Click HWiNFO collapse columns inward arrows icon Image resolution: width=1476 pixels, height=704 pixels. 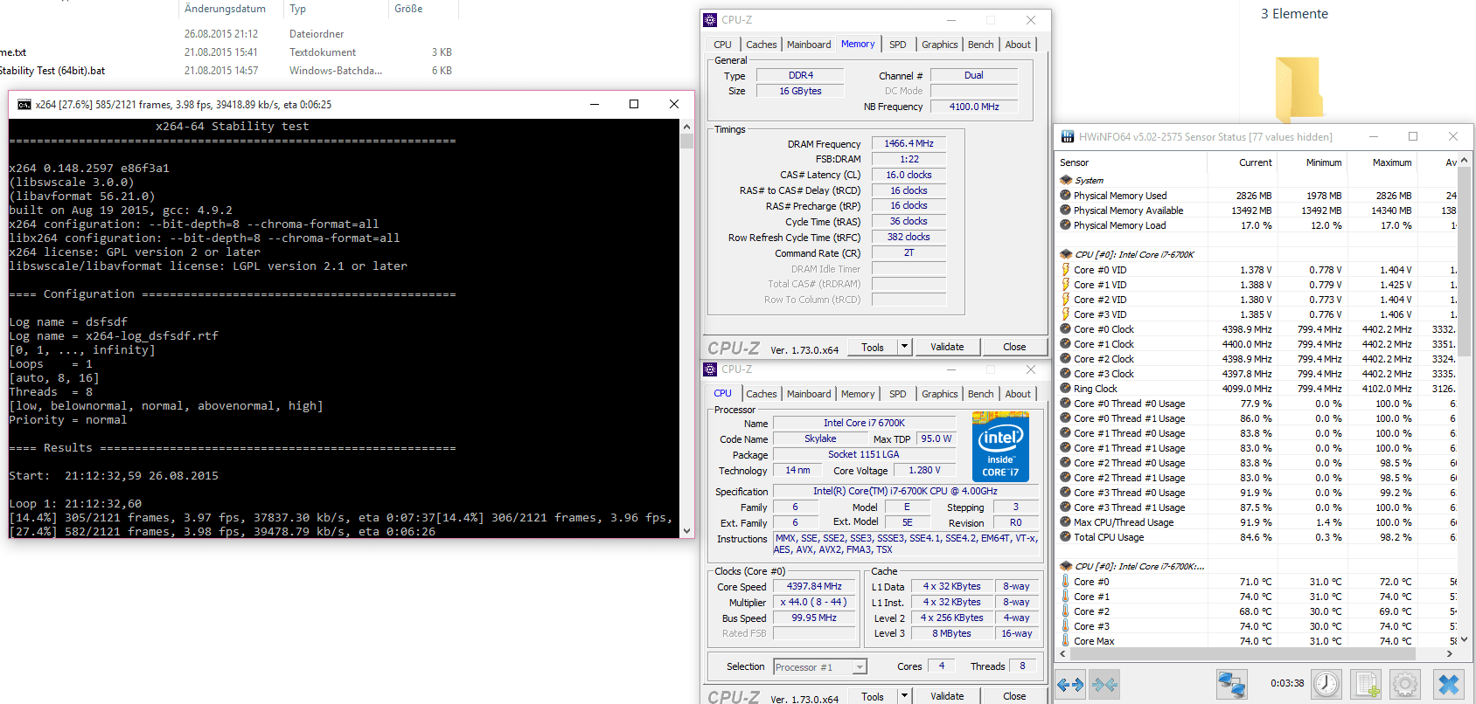[1104, 685]
